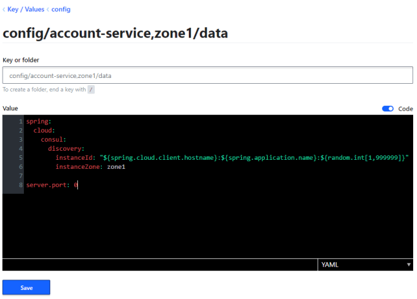Screen dimensions: 417x299
Task: Save the key value
Action: pyautogui.click(x=26, y=287)
